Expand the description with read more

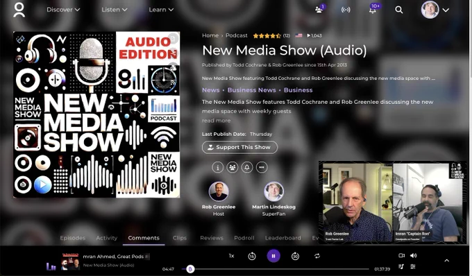[216, 121]
